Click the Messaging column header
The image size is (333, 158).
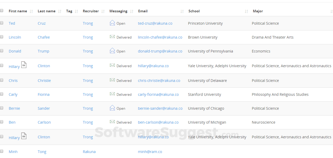pos(118,11)
